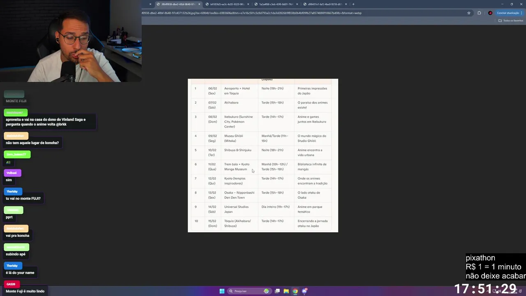Click the chat message 'tu vai no monte FUJI?'
Image resolution: width=526 pixels, height=296 pixels.
(23, 199)
